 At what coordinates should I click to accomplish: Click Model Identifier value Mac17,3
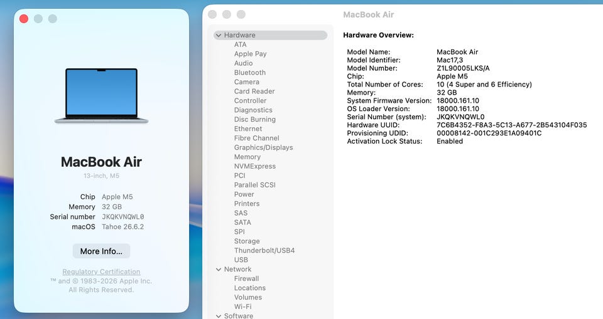tap(450, 60)
